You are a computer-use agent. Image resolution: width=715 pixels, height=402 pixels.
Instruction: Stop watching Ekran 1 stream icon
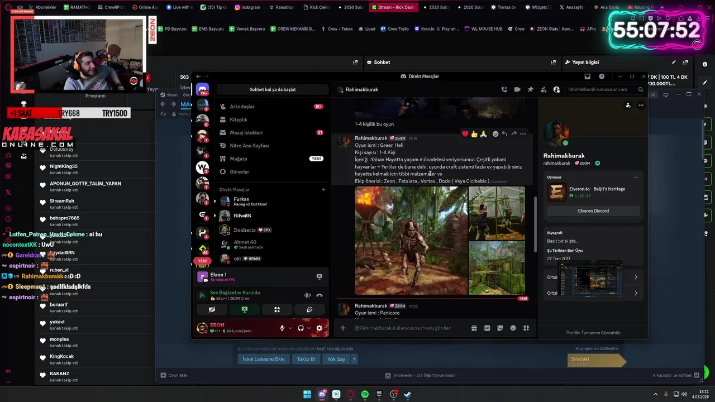tap(320, 276)
